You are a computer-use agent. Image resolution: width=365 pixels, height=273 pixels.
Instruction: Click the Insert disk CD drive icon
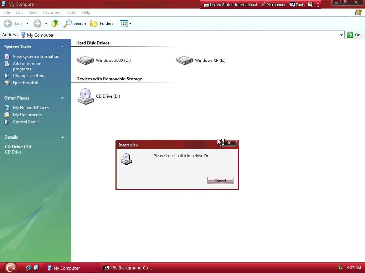click(x=127, y=159)
